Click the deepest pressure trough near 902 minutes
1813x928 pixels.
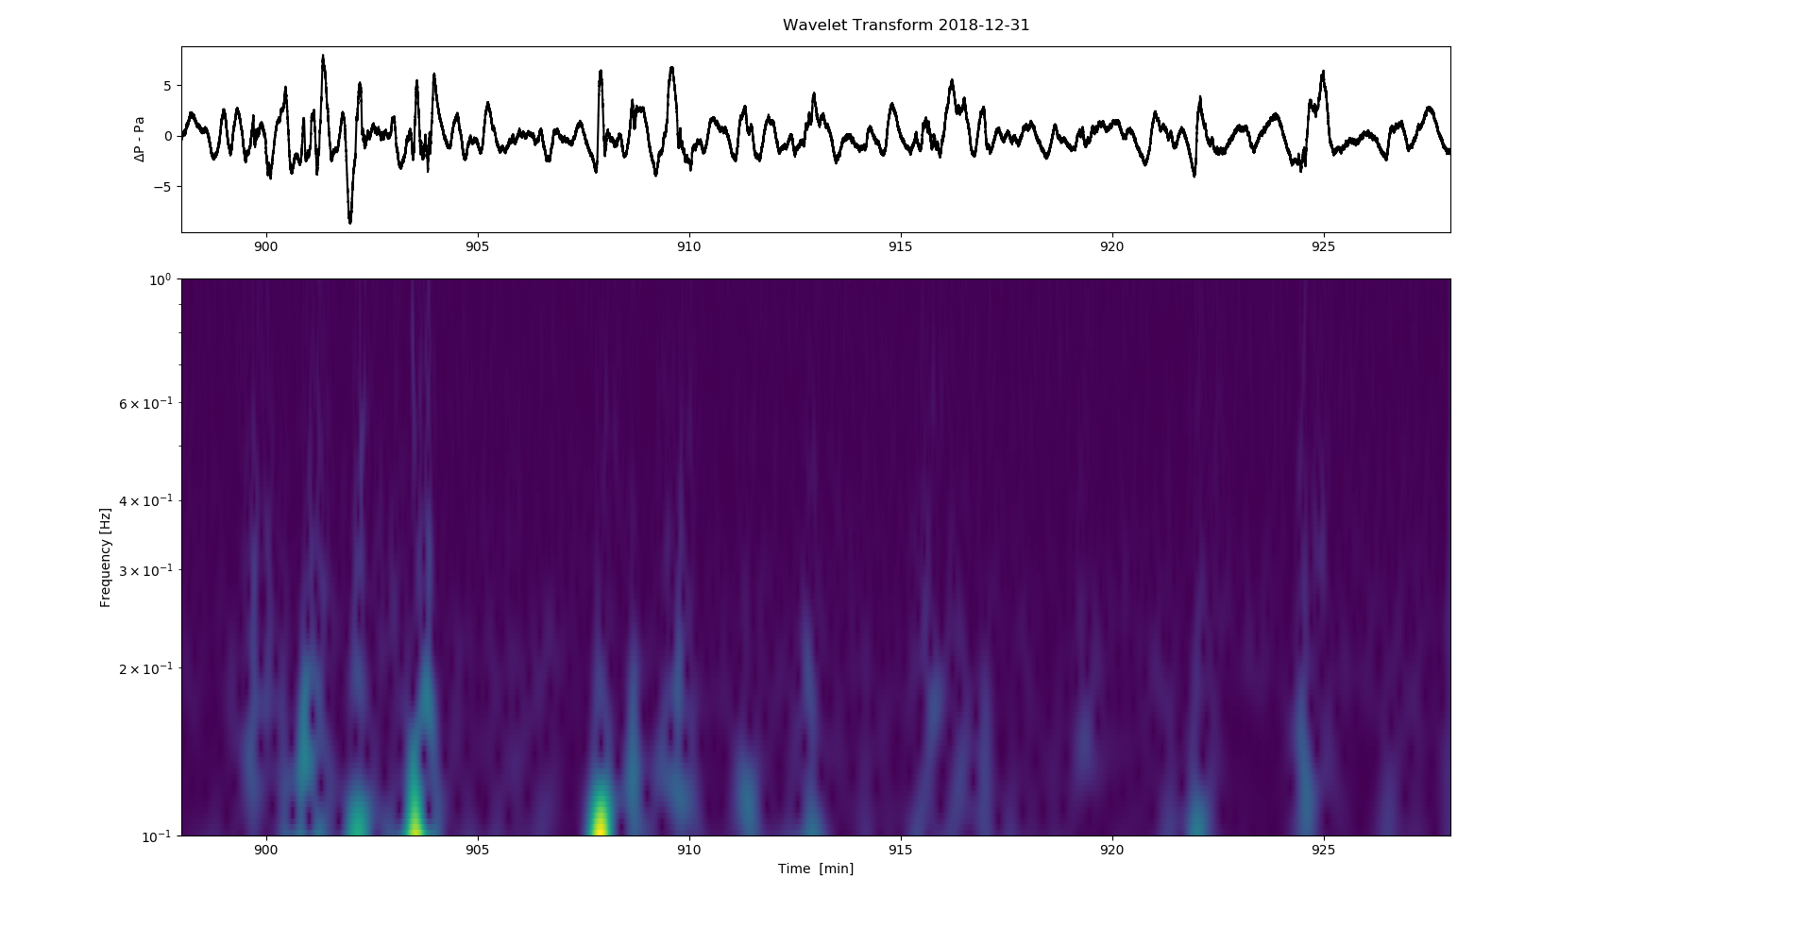point(350,221)
